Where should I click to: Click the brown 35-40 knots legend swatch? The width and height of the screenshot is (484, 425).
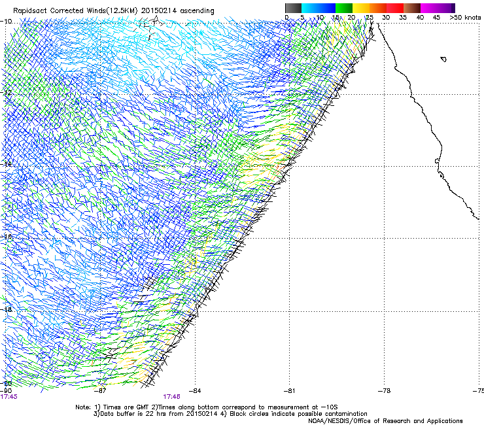412,8
